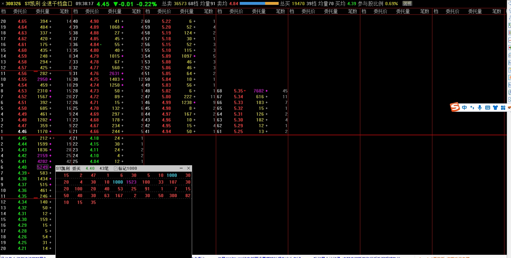Click quantity 2310 at sell price 4.53
The height and width of the screenshot is (258, 511).
[x=42, y=91]
